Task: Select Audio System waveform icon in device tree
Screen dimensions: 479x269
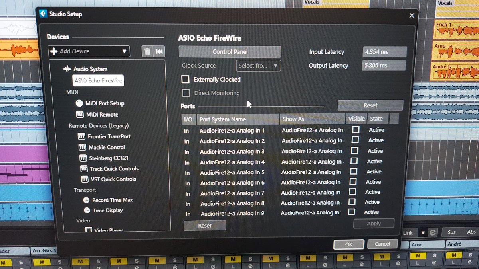Action: [x=67, y=69]
